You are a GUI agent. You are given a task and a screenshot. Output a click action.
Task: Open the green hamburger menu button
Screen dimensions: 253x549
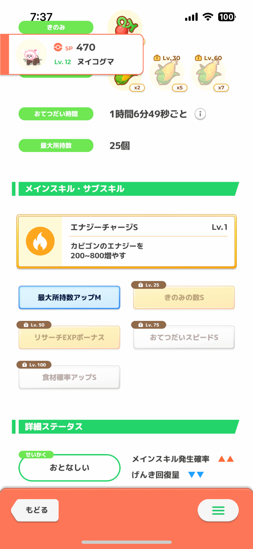click(218, 510)
